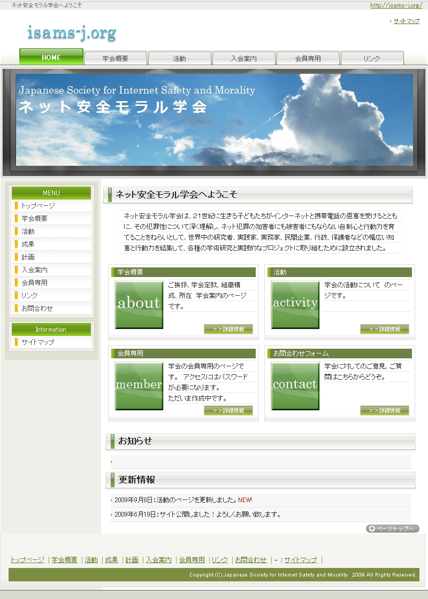
Task: Select the 学会概要 navigation tab
Action: coord(116,58)
